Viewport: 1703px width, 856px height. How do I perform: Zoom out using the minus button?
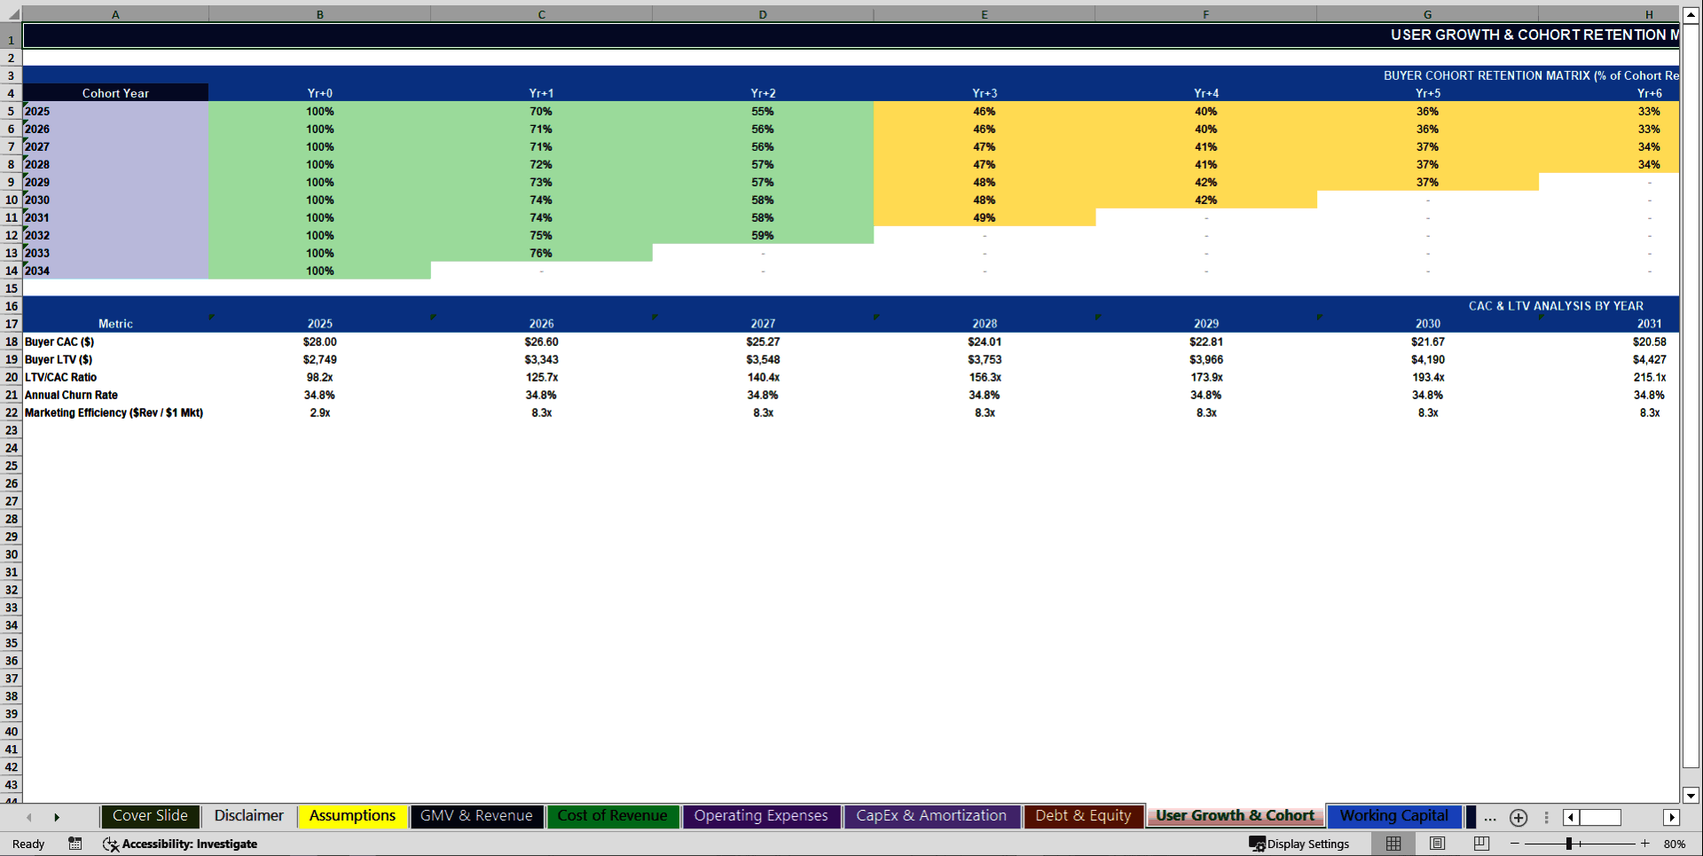click(x=1515, y=844)
